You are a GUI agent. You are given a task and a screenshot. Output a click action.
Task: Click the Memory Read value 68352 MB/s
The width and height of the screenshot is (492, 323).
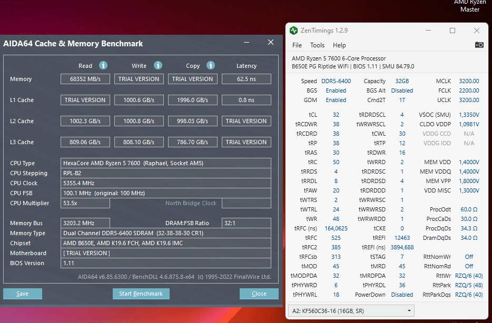coord(85,79)
